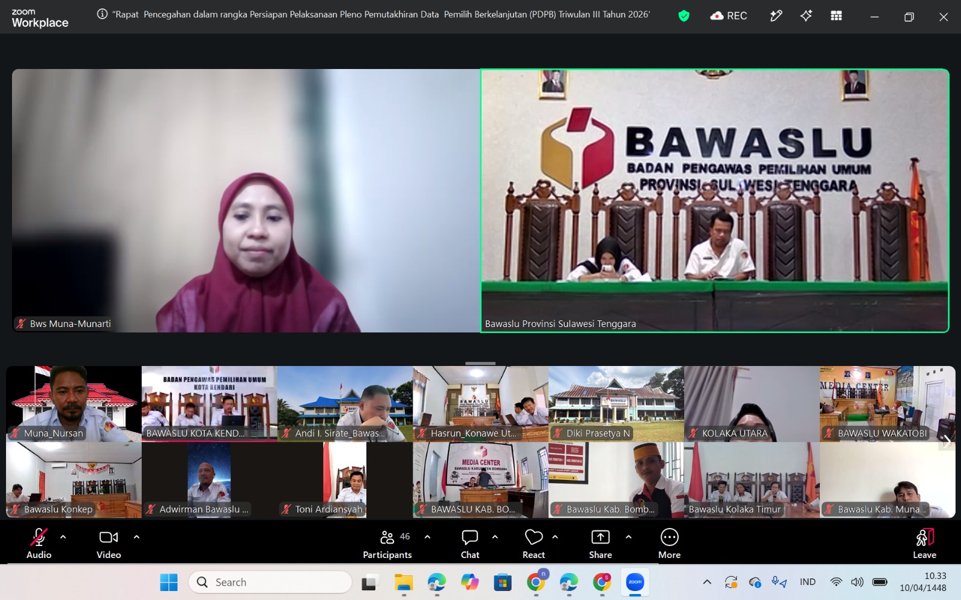Start screen sharing with Share
This screenshot has height=600, width=961.
tap(601, 544)
